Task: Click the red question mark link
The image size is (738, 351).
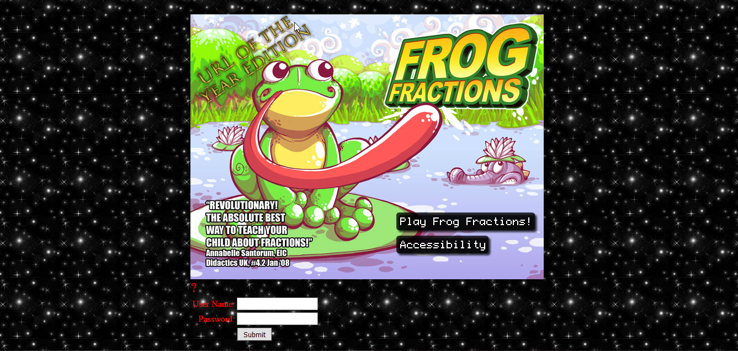Action: pyautogui.click(x=194, y=288)
